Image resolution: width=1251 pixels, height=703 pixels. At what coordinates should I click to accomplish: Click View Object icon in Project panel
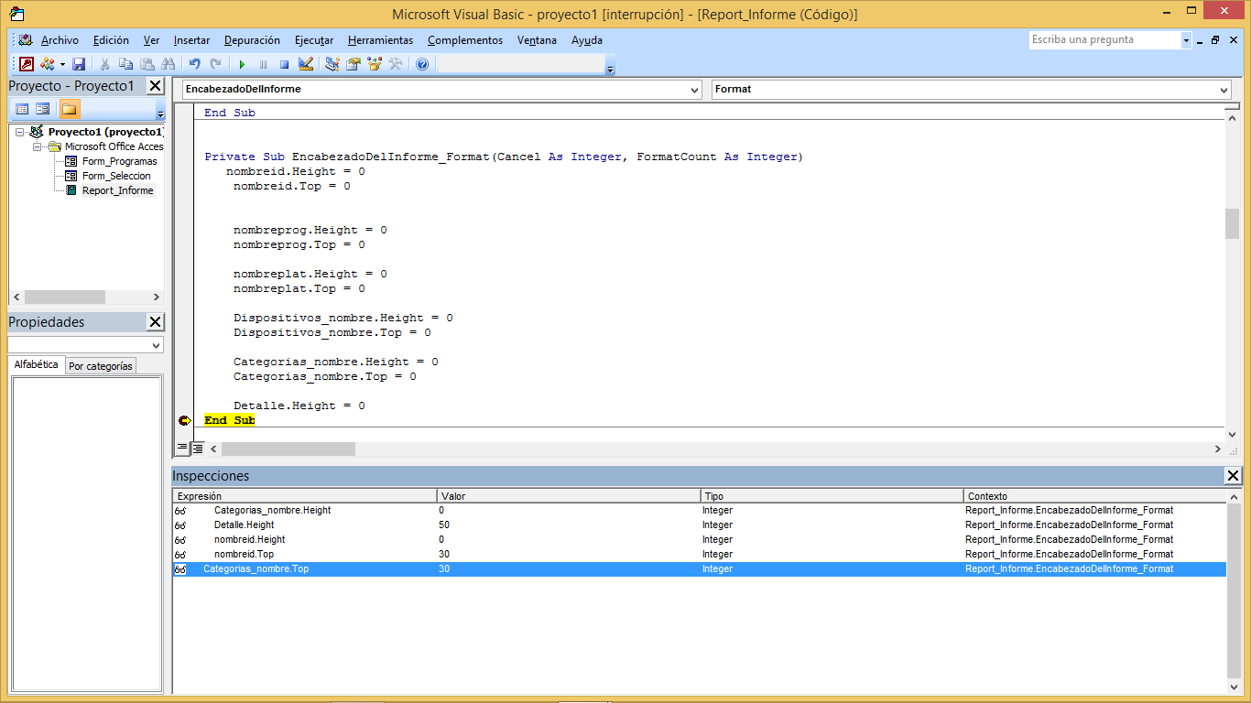click(42, 109)
